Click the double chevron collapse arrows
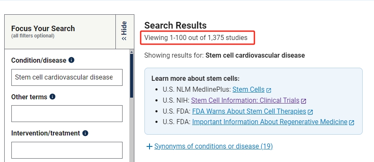This screenshot has height=162, width=374. point(124,38)
